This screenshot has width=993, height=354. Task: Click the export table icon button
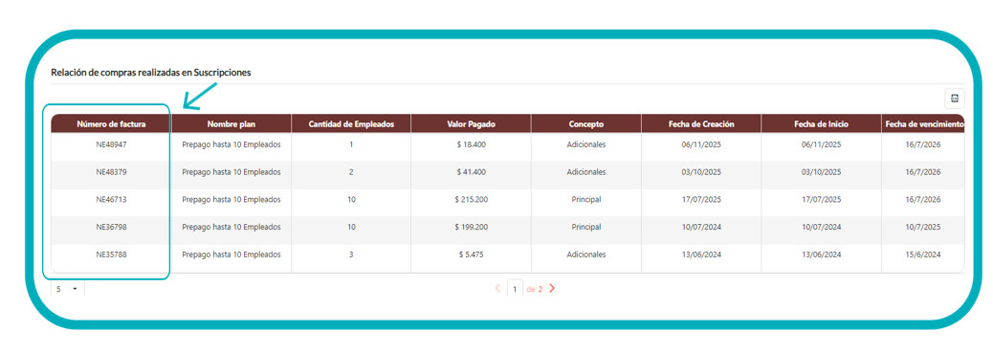click(955, 99)
